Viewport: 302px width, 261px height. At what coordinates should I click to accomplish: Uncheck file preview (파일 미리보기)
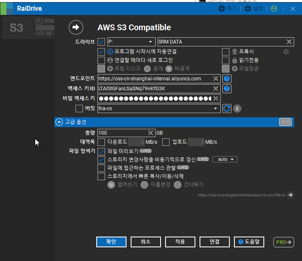pyautogui.click(x=101, y=151)
